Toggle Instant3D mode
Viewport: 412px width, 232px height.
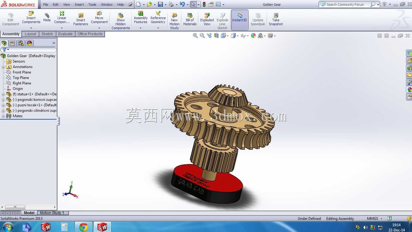click(240, 20)
